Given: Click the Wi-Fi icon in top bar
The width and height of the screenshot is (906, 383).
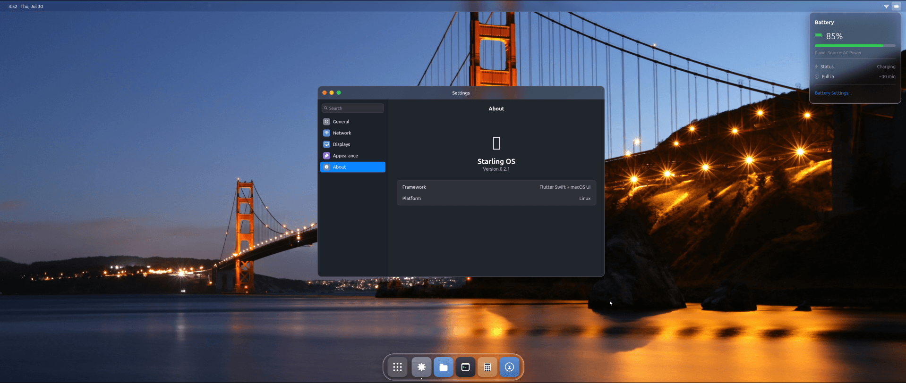Looking at the screenshot, I should click(x=886, y=7).
